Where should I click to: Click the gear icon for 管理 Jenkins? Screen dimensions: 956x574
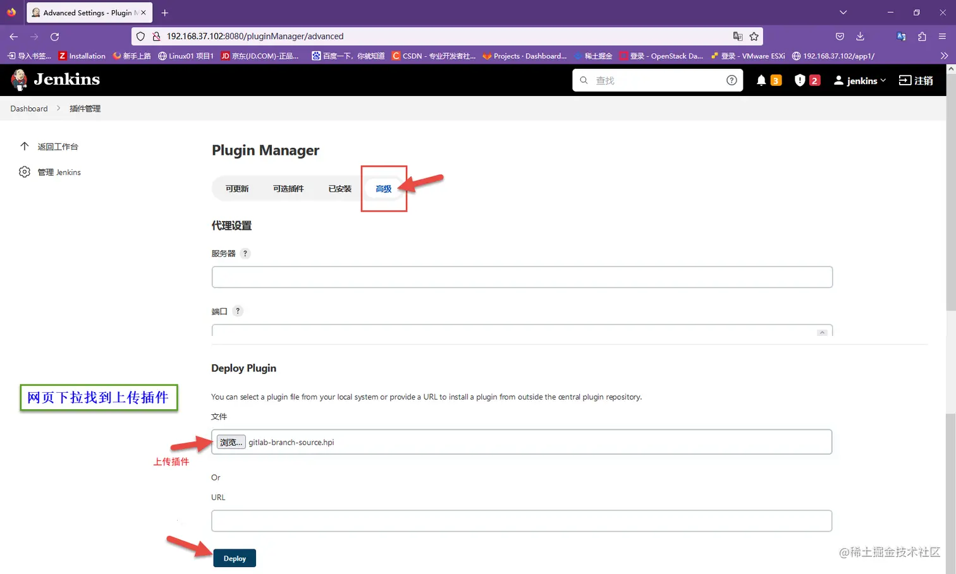coord(24,172)
